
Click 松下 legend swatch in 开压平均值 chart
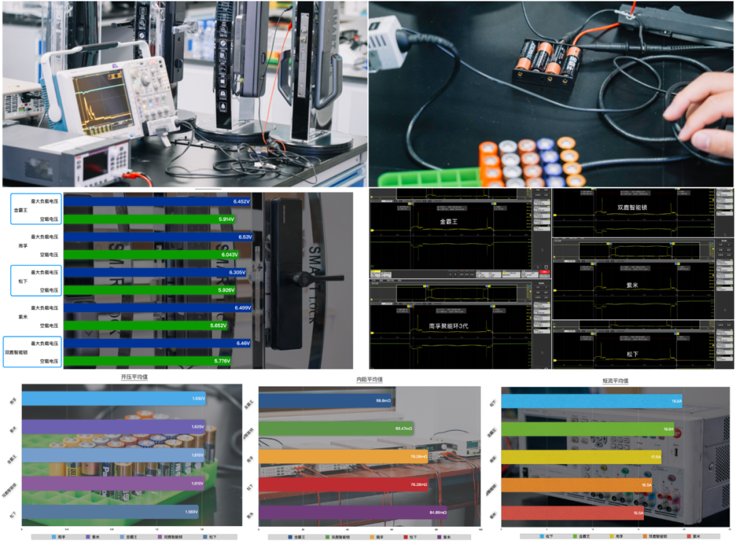[x=204, y=537]
